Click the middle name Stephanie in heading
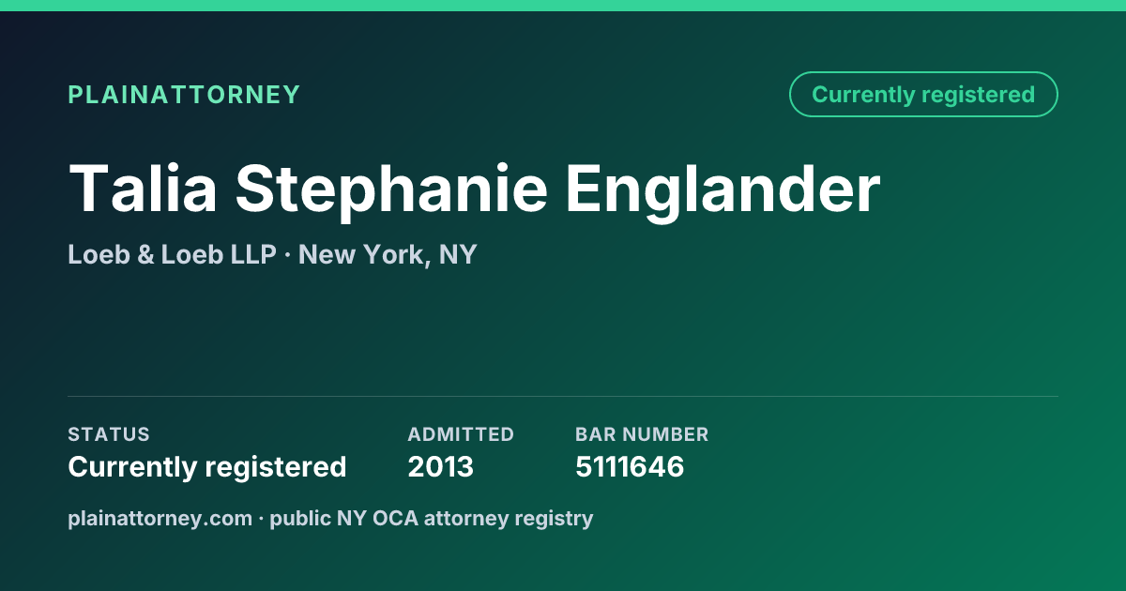The image size is (1126, 591). click(x=391, y=190)
